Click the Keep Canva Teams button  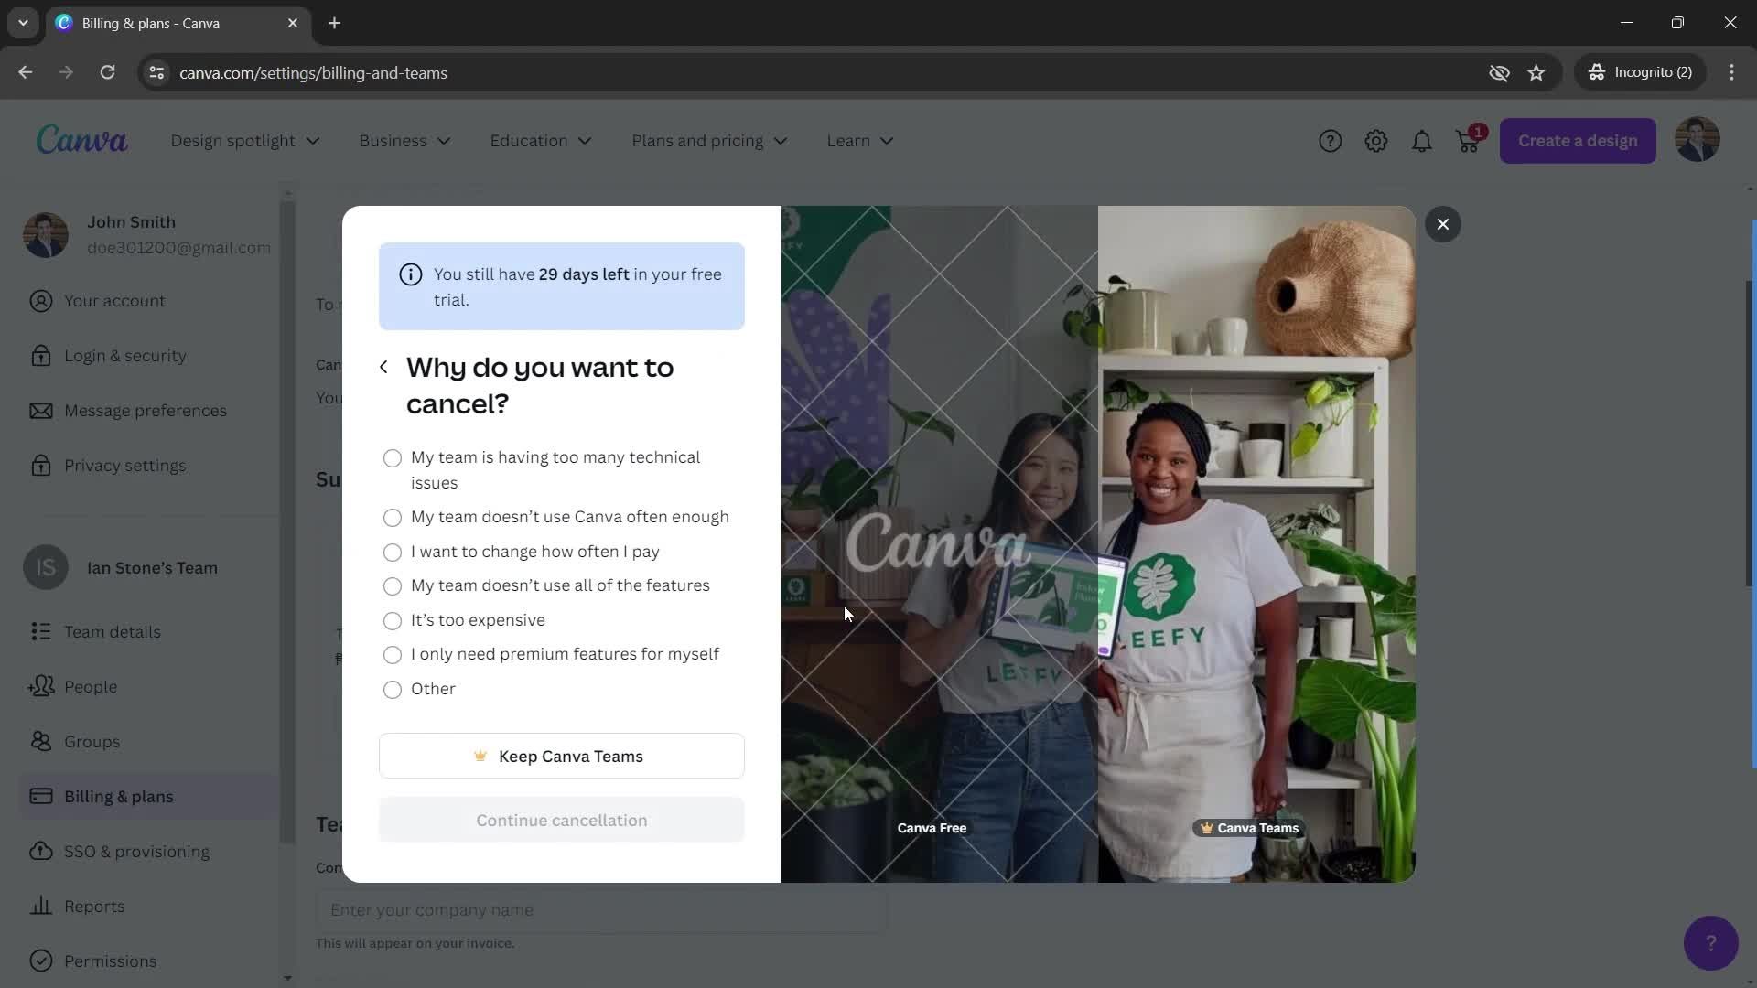pyautogui.click(x=561, y=755)
